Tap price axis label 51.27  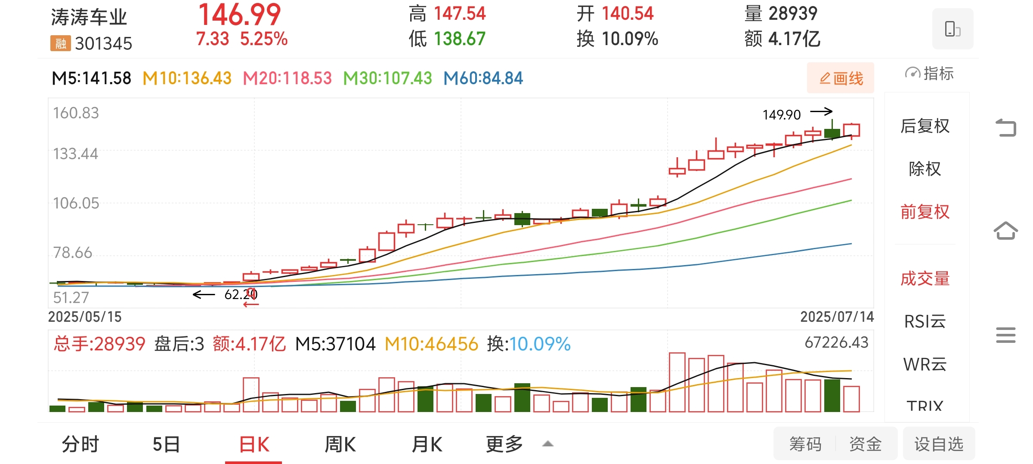[x=71, y=297]
